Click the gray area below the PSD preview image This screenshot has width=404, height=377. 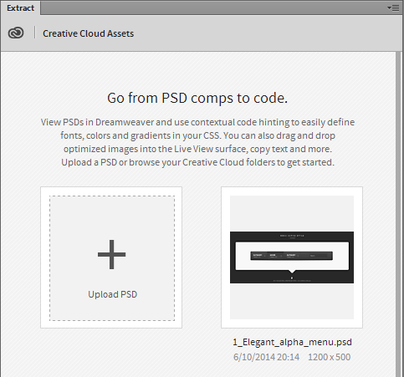pos(292,301)
